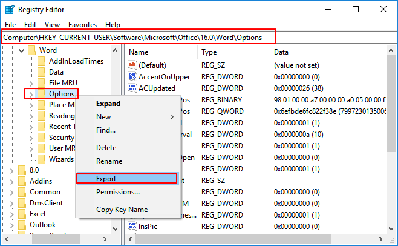Viewport: 398px width, 246px height.
Task: Open the Favorites menu
Action: 82,25
